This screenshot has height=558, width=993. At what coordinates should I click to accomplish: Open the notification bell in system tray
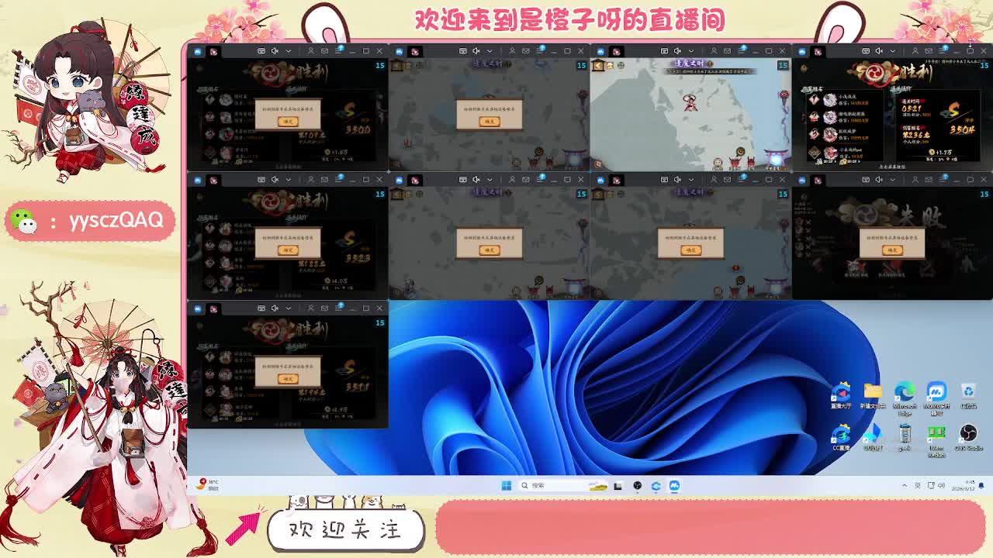(x=981, y=486)
